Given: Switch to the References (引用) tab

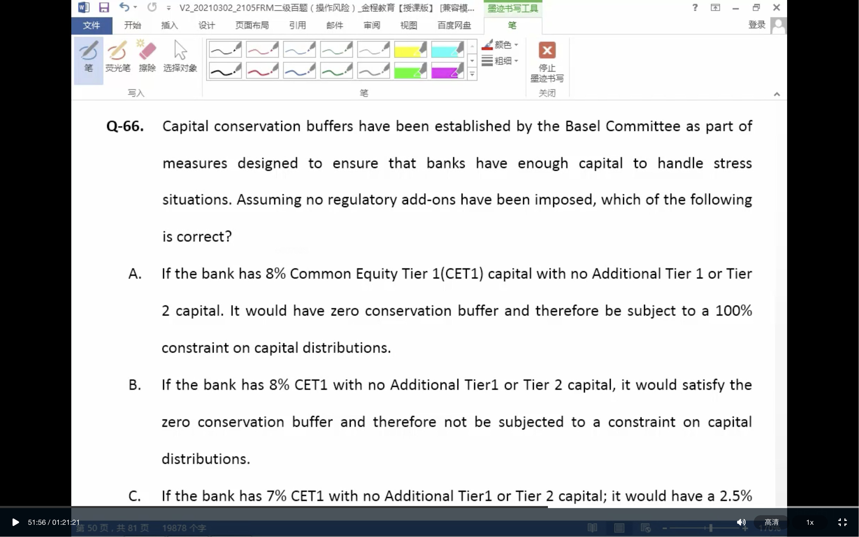Looking at the screenshot, I should tap(297, 26).
